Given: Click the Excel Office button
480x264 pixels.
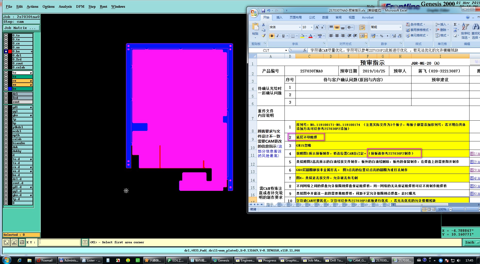Looking at the screenshot, I should (254, 13).
